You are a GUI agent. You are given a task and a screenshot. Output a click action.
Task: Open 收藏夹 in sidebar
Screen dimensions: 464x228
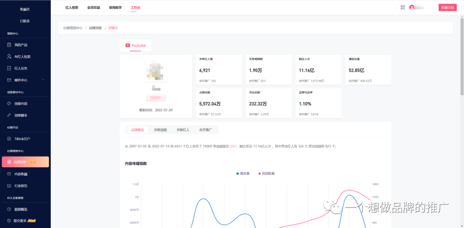point(25,9)
